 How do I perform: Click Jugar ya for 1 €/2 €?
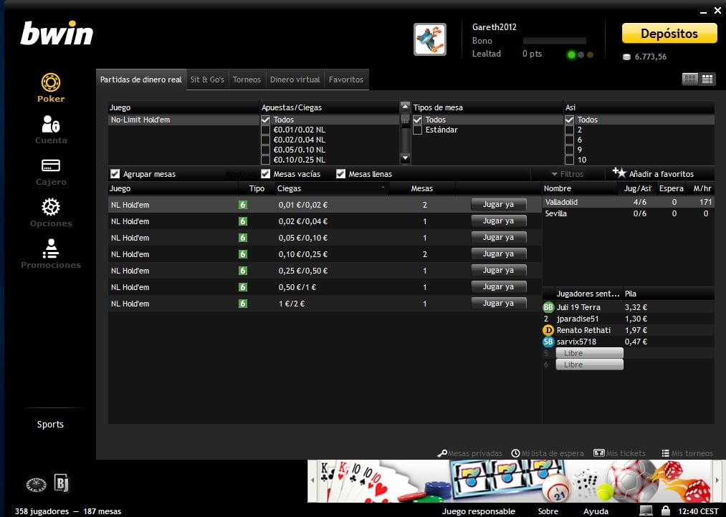pyautogui.click(x=498, y=304)
